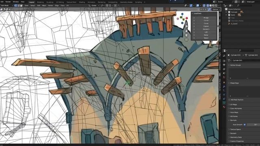Open Tool properties tab icon
Viewport: 260px width, 146px height.
point(224,56)
